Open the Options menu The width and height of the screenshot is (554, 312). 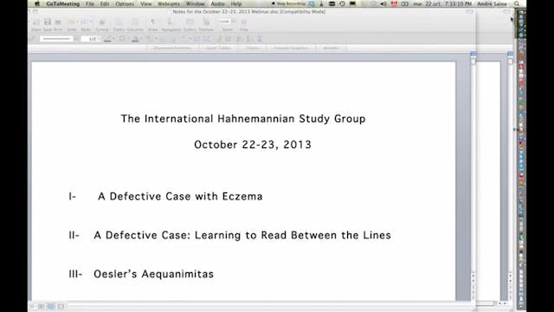coord(125,3)
